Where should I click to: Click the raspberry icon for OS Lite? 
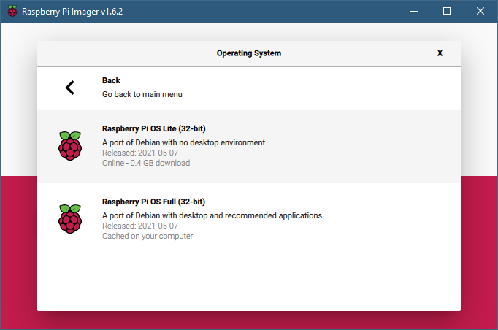[70, 146]
